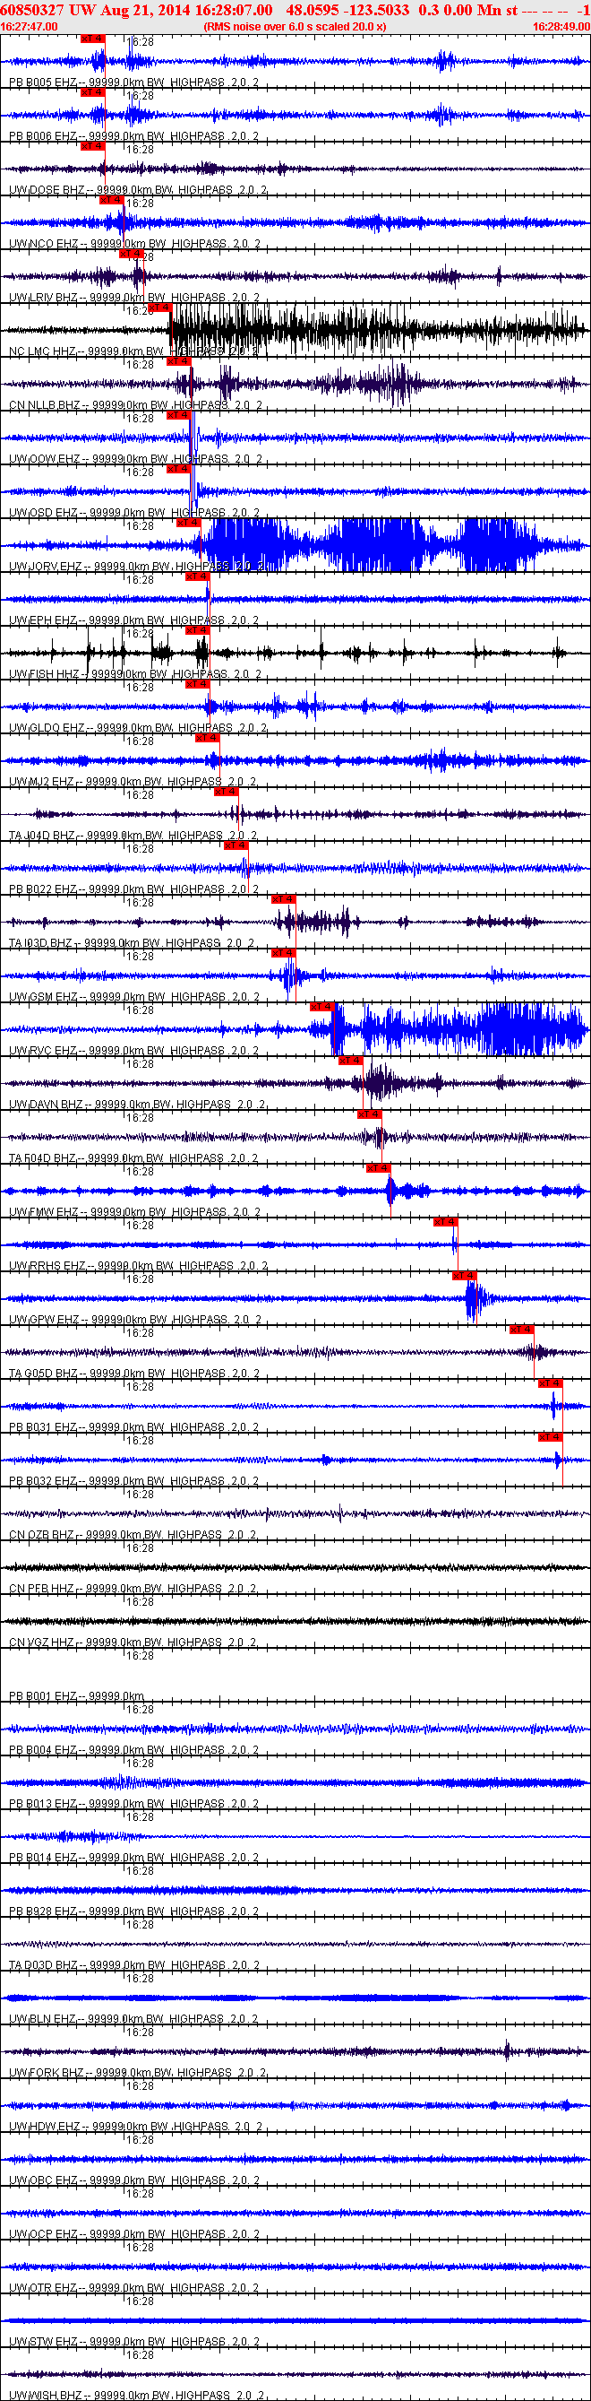Screen dimensions: 591x2401
Task: Click the pick marker on PB B022 trace
Action: pyautogui.click(x=236, y=845)
